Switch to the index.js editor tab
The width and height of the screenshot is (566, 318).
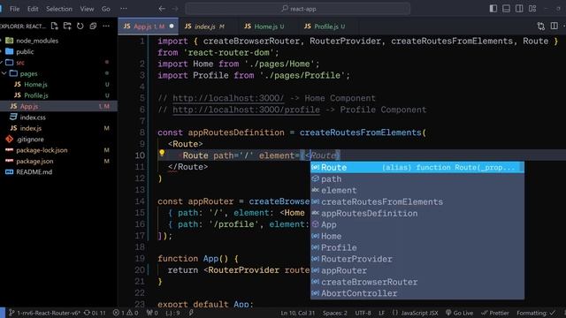[x=204, y=26]
